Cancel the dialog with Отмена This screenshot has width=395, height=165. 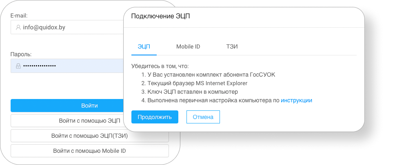[x=203, y=117]
